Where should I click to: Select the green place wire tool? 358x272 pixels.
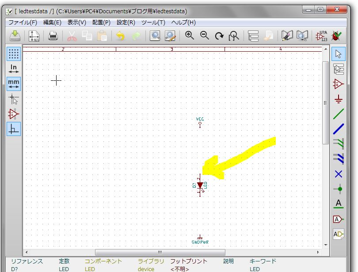339,114
